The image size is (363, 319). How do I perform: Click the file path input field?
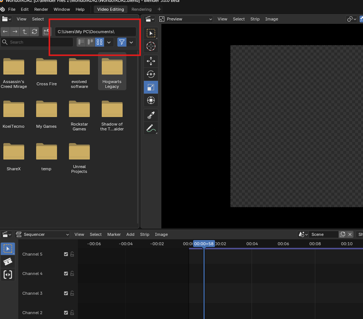pyautogui.click(x=95, y=32)
